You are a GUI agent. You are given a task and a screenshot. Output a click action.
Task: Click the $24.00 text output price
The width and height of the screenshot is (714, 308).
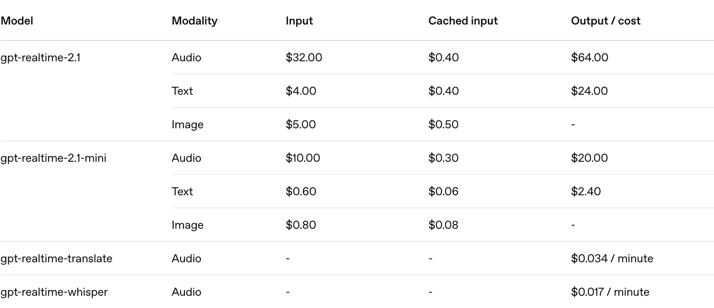(589, 91)
